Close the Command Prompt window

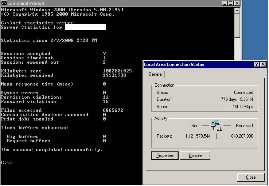pos(237,3)
